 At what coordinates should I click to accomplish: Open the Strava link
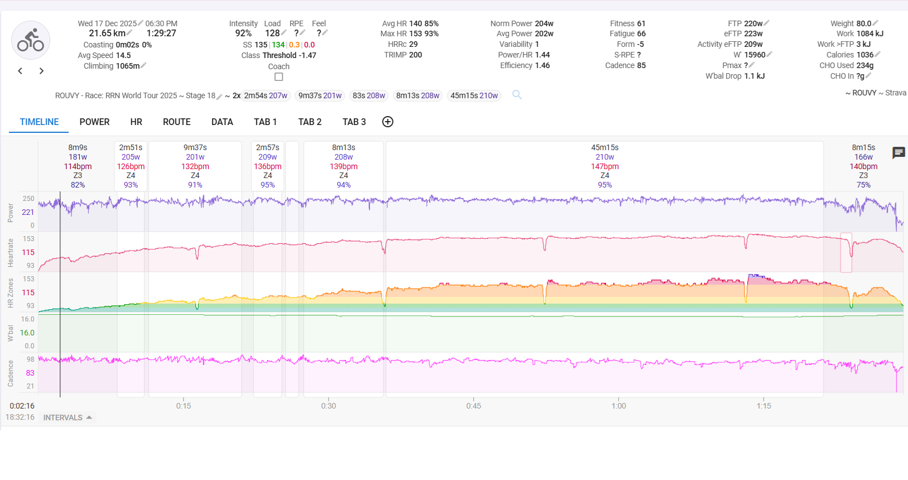[x=895, y=93]
